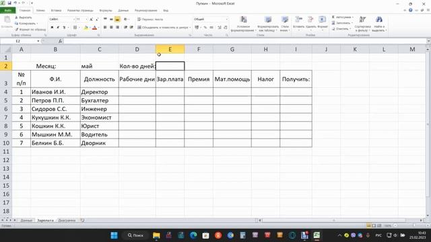Toggle highlighted bottom align button

[117, 19]
